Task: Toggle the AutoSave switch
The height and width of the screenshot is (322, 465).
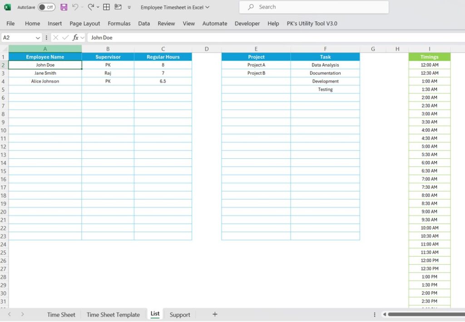Action: (47, 7)
